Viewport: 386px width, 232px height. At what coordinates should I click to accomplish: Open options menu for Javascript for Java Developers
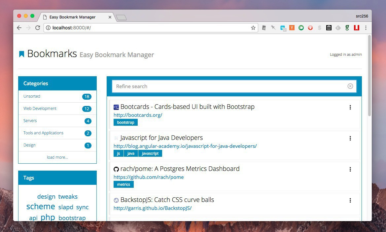point(350,138)
